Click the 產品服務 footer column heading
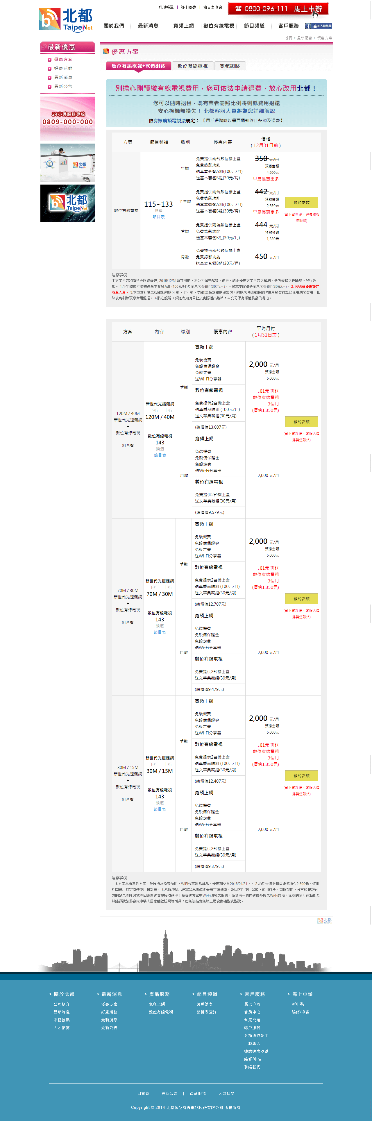 159,994
